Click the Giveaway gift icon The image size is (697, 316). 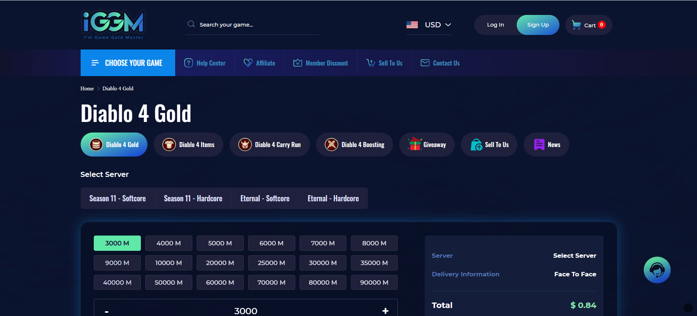[x=415, y=145]
